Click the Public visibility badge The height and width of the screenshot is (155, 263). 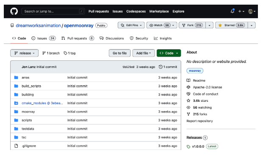coord(101,25)
